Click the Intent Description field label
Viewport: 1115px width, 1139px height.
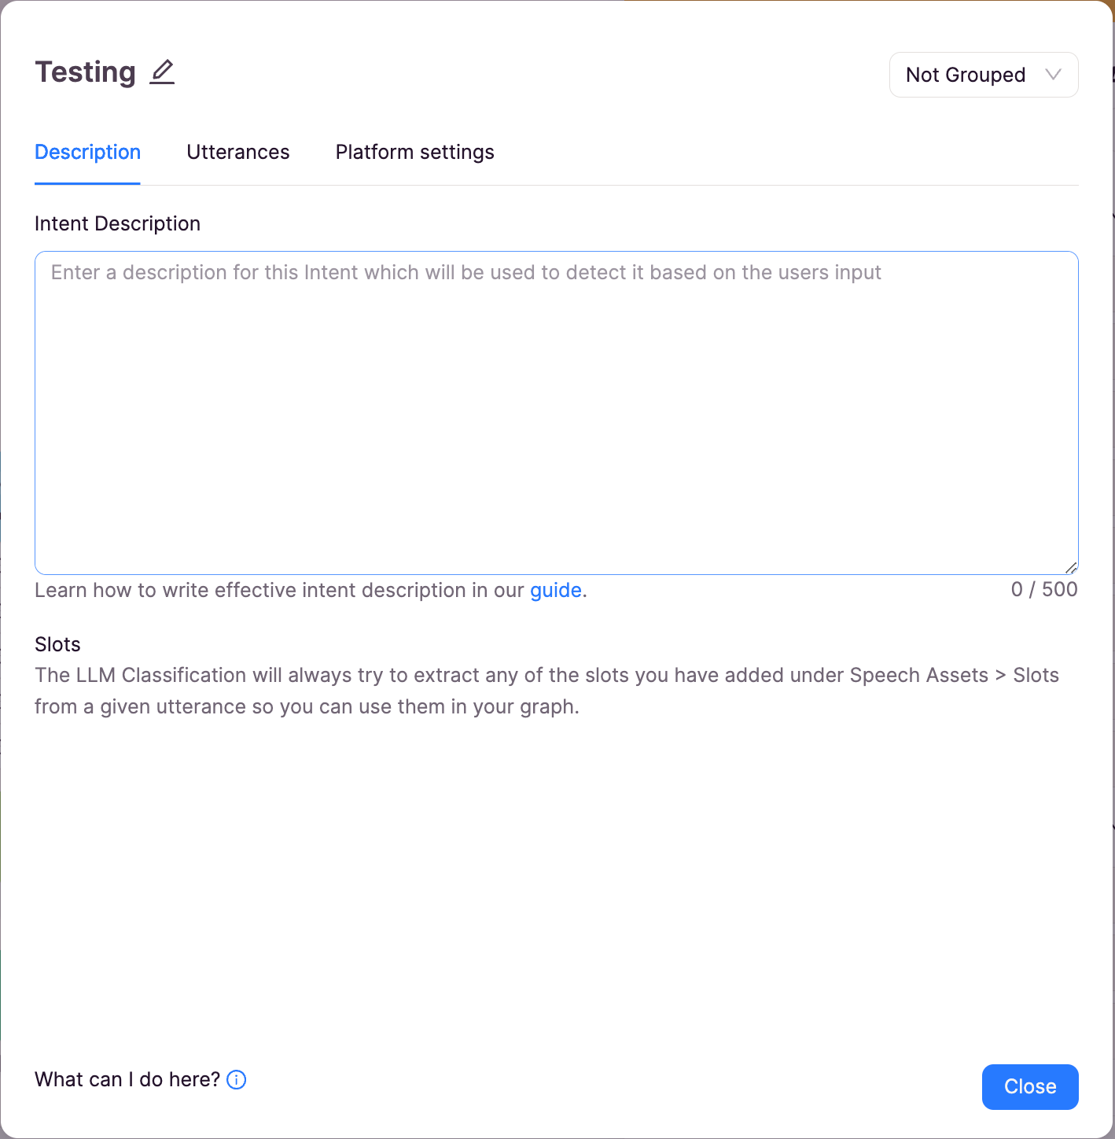click(117, 223)
